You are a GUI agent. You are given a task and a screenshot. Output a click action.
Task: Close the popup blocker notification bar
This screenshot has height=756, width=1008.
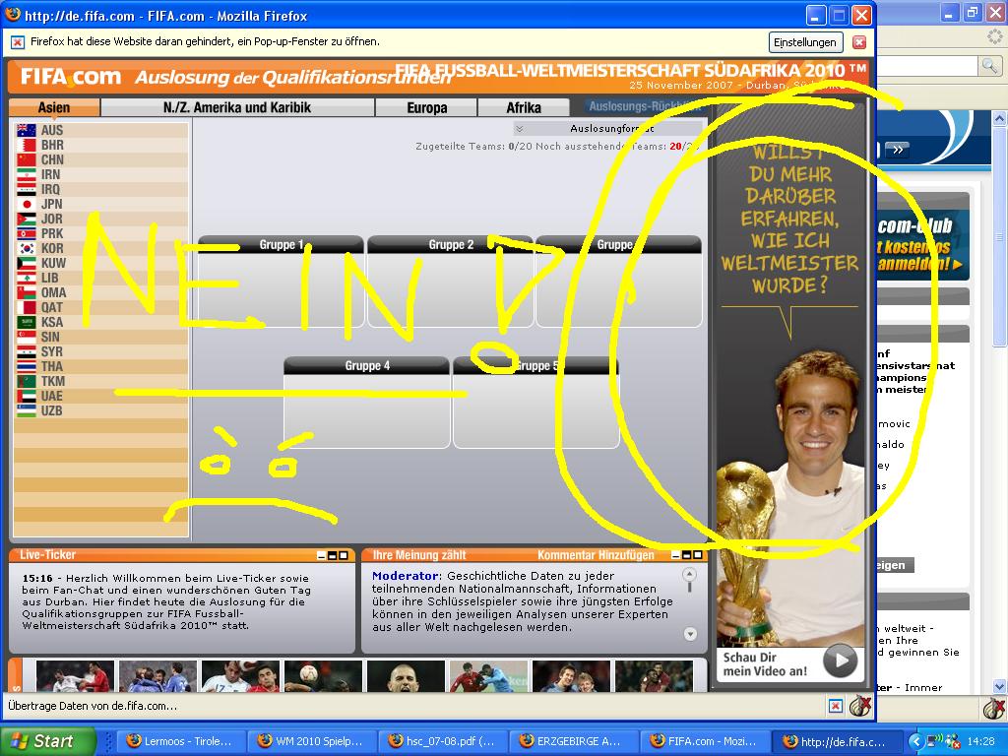(858, 42)
